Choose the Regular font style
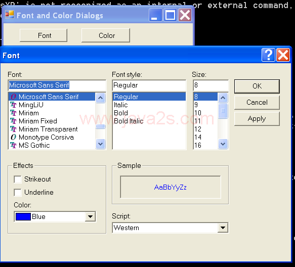295x267 pixels. pos(149,97)
